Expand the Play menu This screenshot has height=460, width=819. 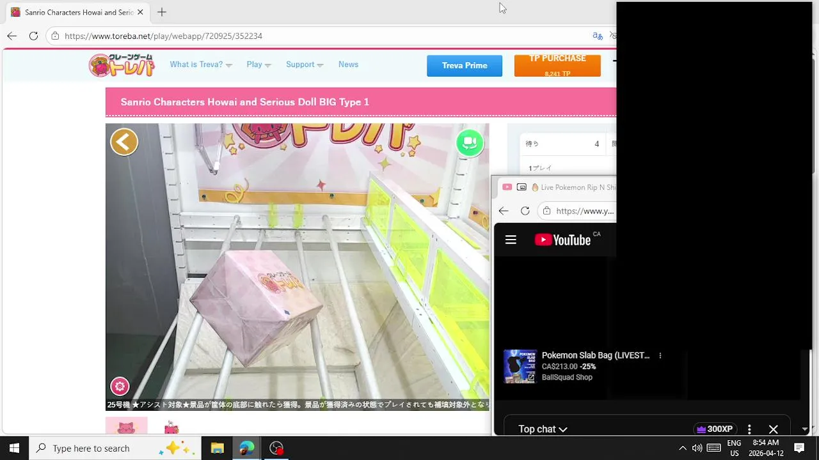[258, 65]
